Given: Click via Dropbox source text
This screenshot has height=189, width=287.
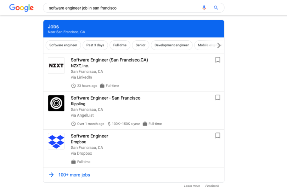Looking at the screenshot, I should click(81, 153).
